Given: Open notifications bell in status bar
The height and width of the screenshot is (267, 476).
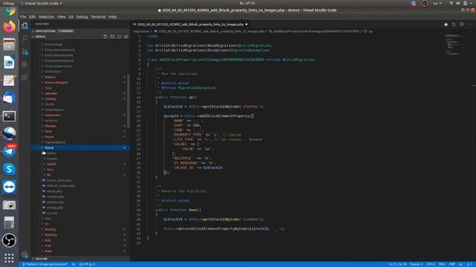Looking at the screenshot, I should (x=470, y=264).
